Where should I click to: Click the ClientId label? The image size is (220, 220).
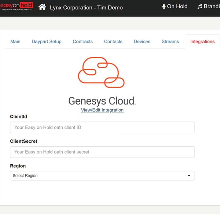coord(19,117)
